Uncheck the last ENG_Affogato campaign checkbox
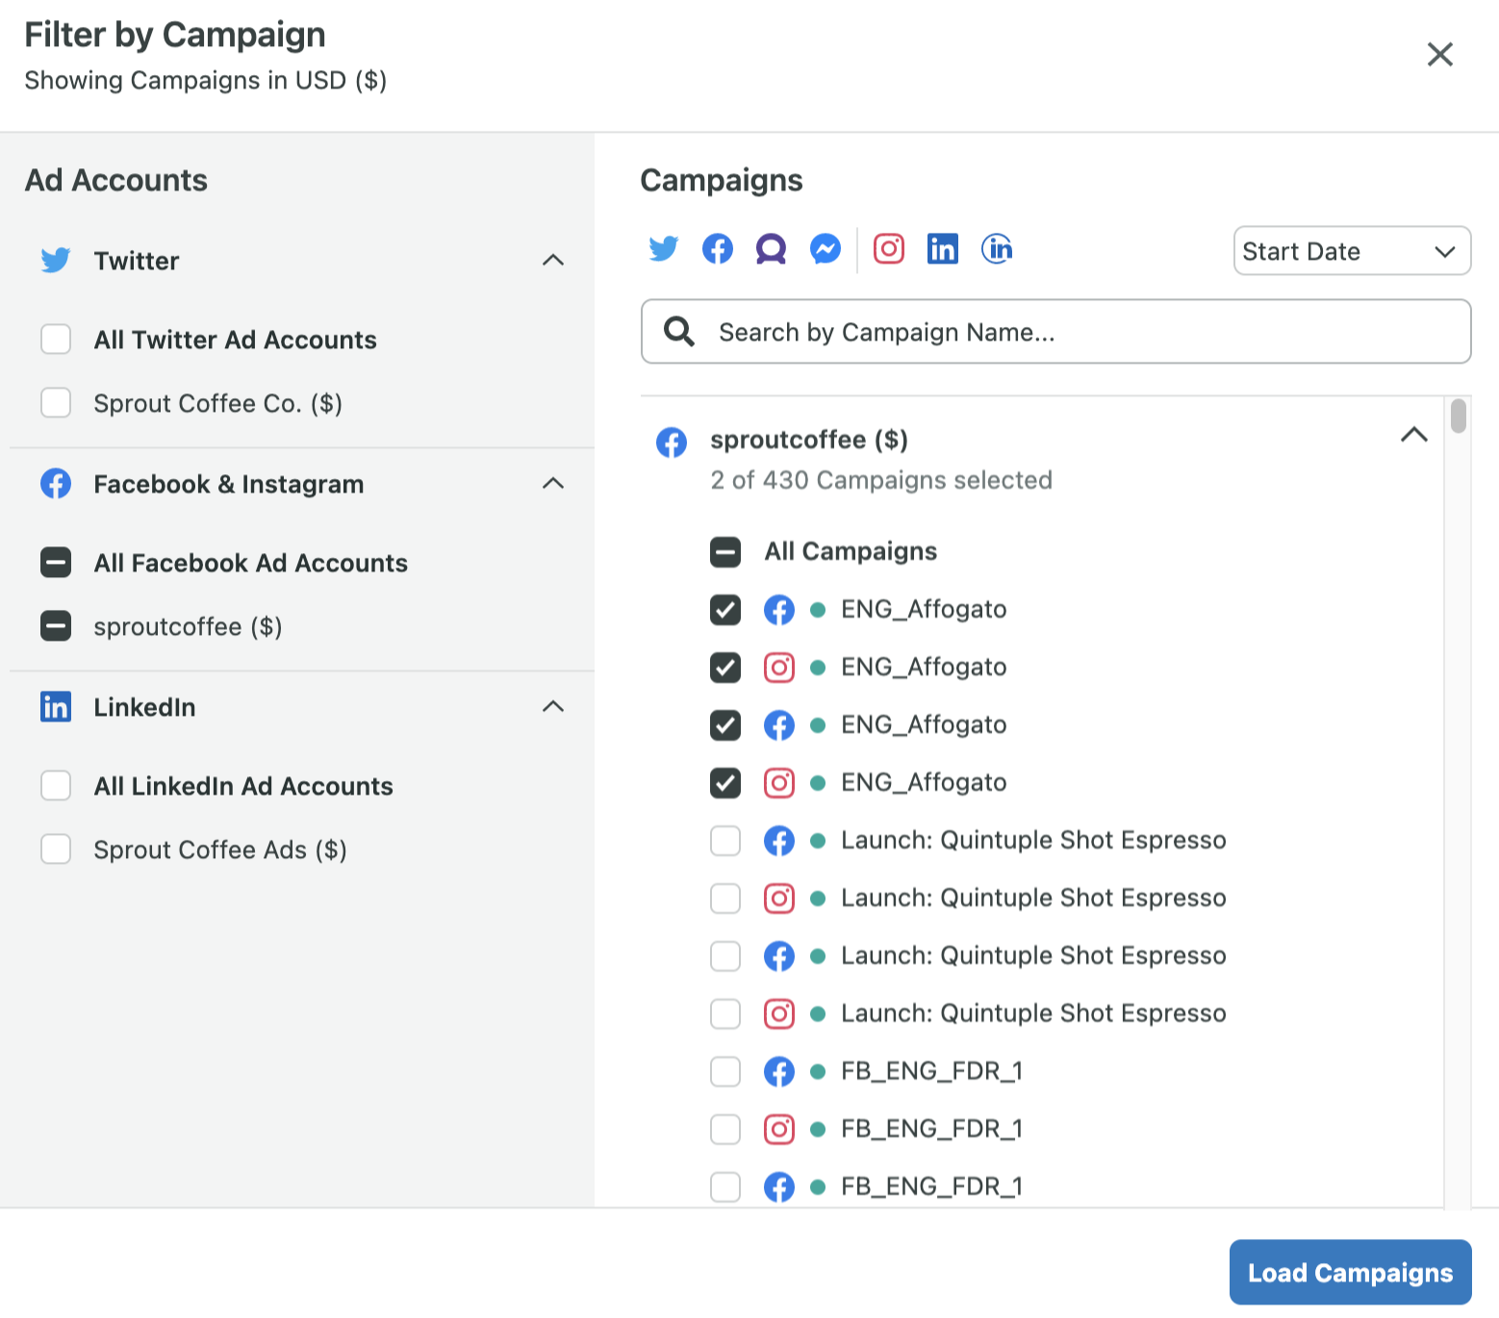1499x1318 pixels. pyautogui.click(x=725, y=783)
